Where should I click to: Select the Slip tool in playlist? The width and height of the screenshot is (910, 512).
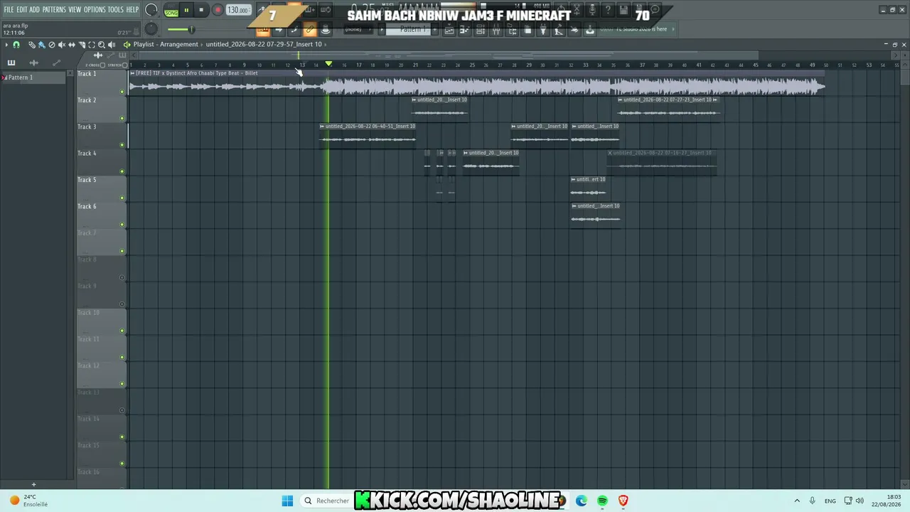coord(72,45)
